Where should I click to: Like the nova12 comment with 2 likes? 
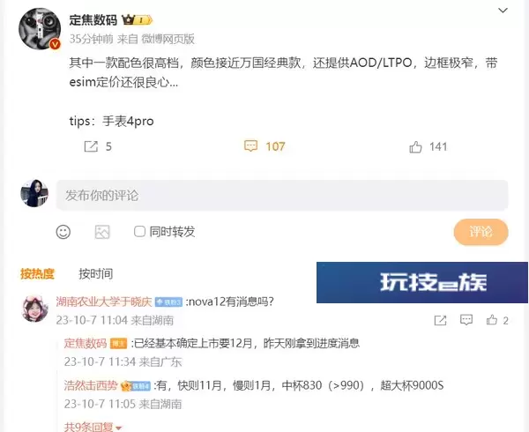[492, 320]
